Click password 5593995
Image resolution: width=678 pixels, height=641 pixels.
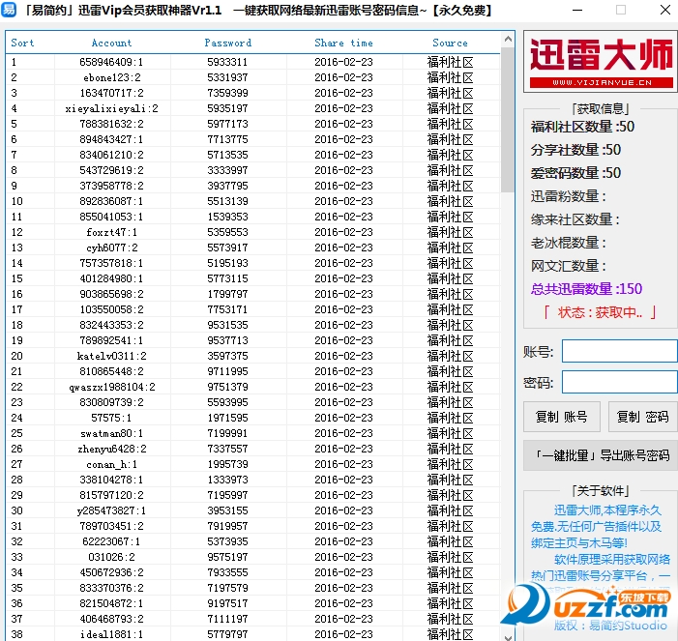pyautogui.click(x=228, y=402)
